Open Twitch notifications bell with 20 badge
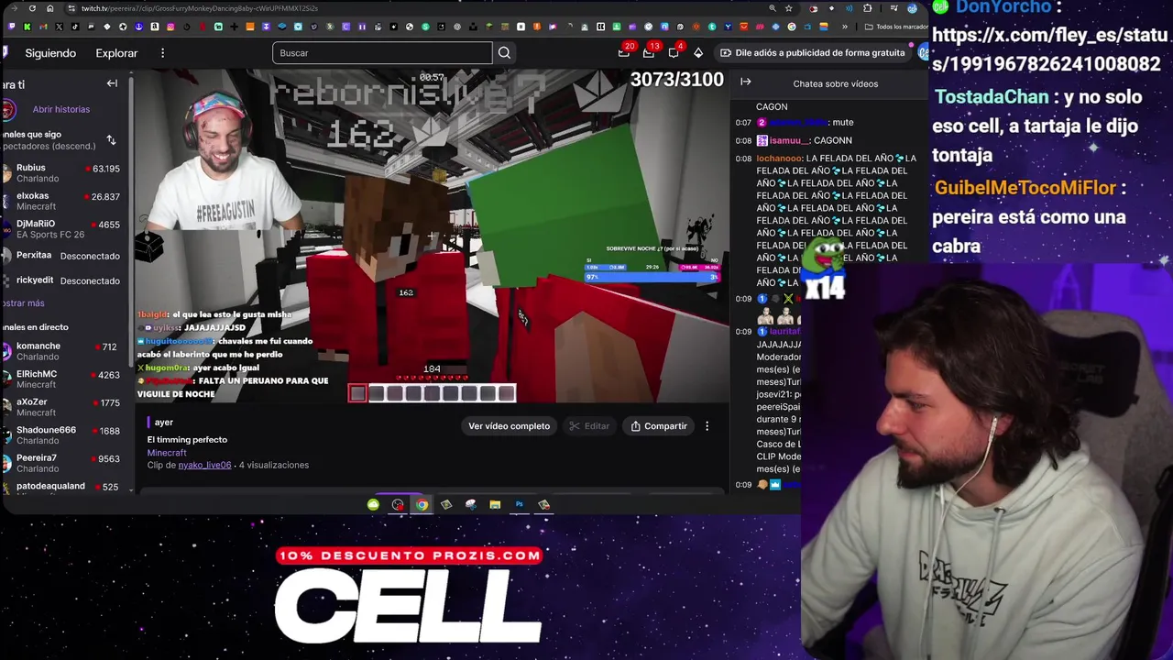 [x=625, y=52]
